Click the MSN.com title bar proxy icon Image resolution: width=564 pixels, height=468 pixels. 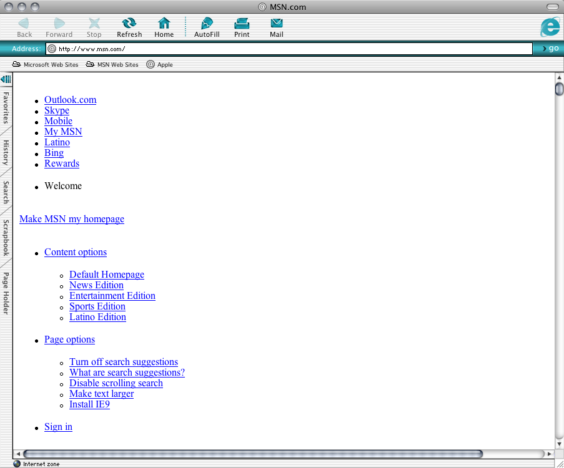262,7
